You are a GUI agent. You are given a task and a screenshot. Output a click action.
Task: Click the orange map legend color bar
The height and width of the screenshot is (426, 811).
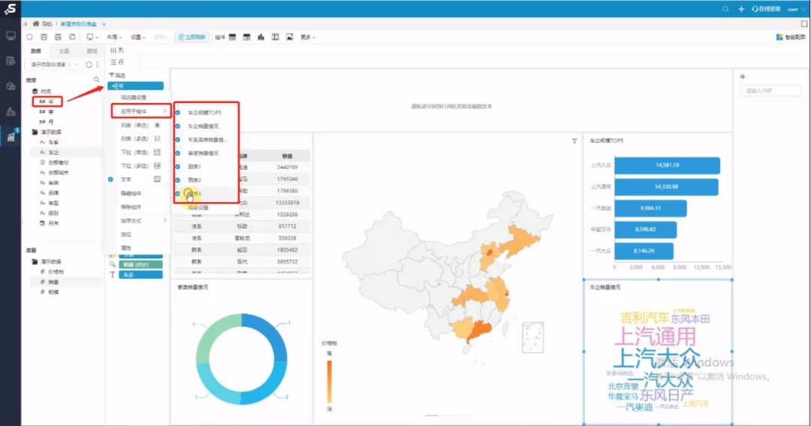(330, 381)
